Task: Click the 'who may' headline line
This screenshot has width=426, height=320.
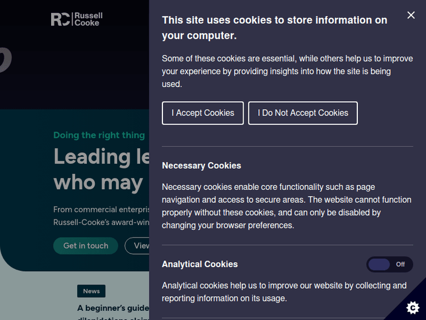Action: (98, 182)
